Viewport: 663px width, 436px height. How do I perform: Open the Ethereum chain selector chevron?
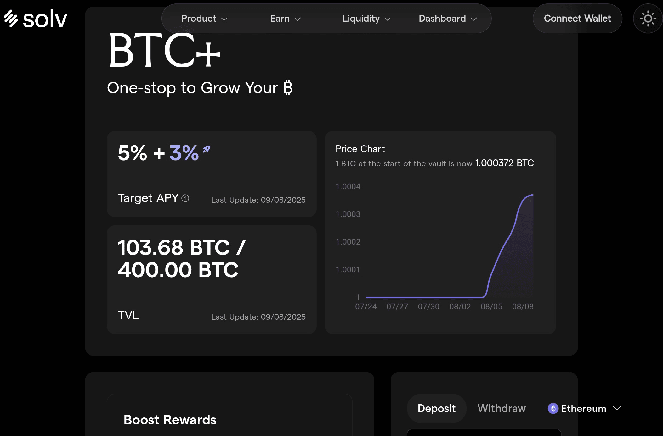[617, 408]
